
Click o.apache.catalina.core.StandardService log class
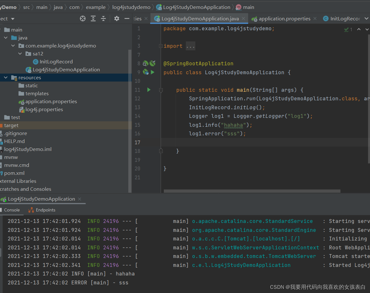252,221
